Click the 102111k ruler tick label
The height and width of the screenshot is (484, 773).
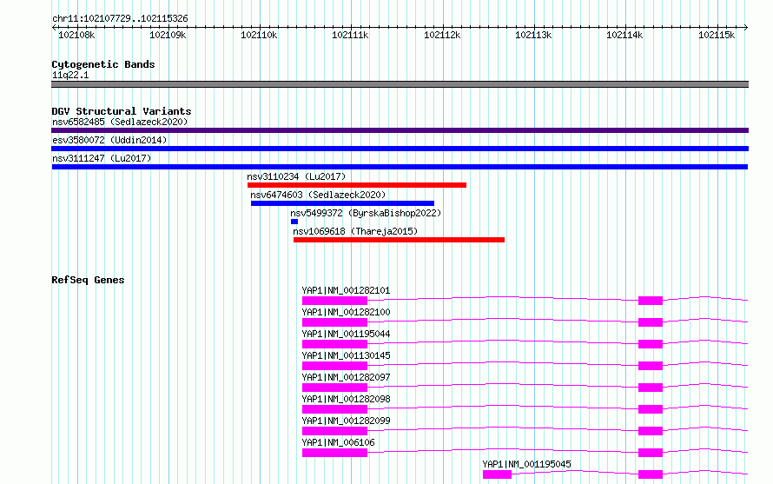pyautogui.click(x=350, y=35)
